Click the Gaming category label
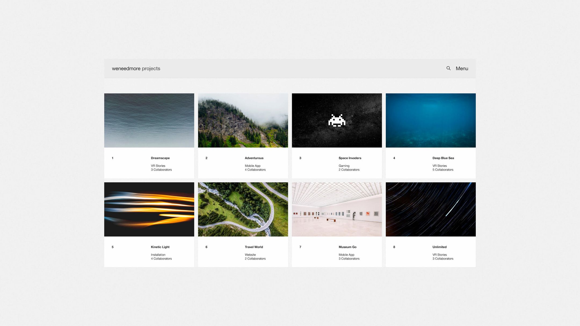The image size is (580, 326). coord(344,166)
